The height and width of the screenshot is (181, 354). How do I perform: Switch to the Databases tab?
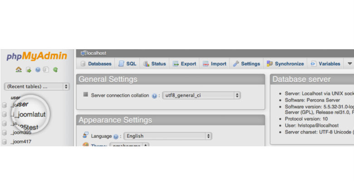(96, 64)
